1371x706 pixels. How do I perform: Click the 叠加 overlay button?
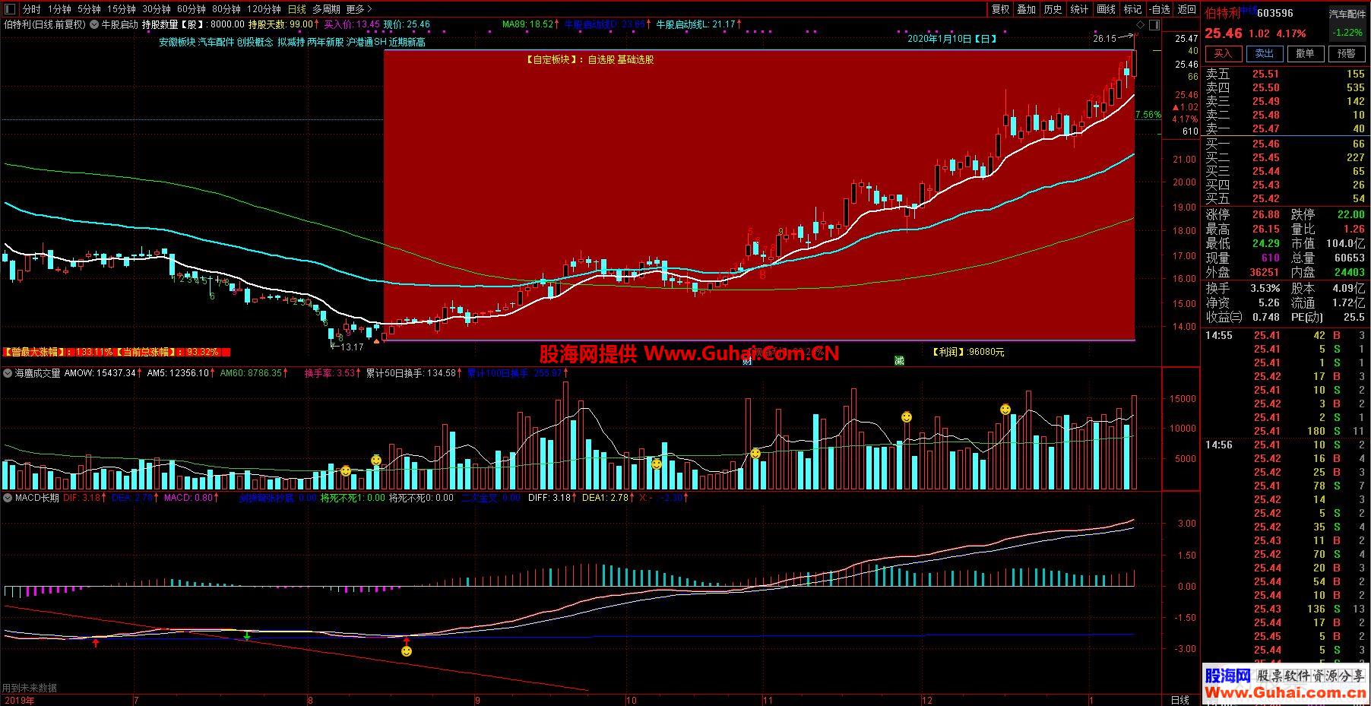click(1026, 9)
